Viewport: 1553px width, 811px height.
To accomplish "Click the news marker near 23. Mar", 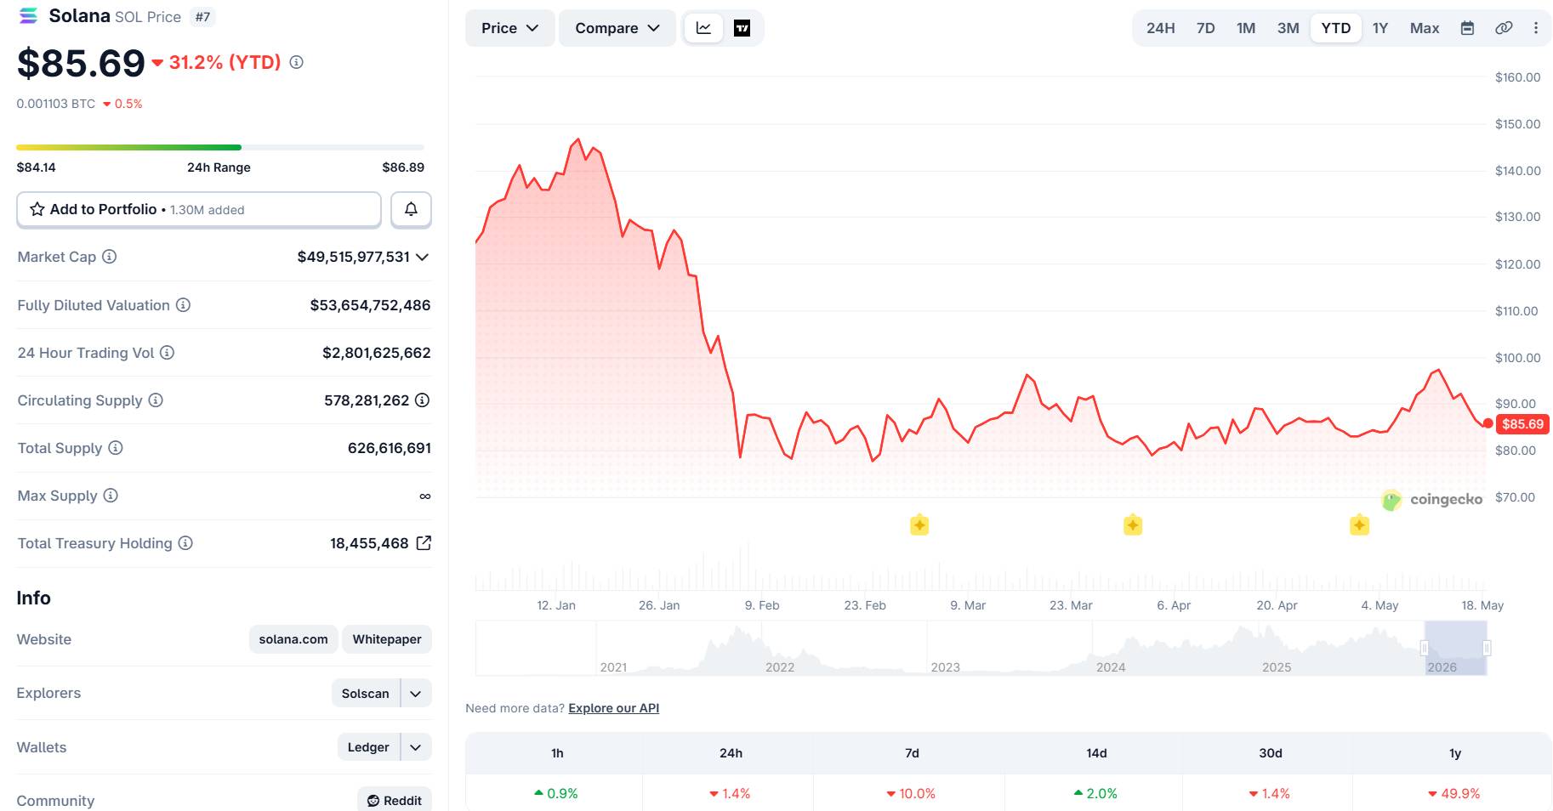I will (x=1133, y=525).
